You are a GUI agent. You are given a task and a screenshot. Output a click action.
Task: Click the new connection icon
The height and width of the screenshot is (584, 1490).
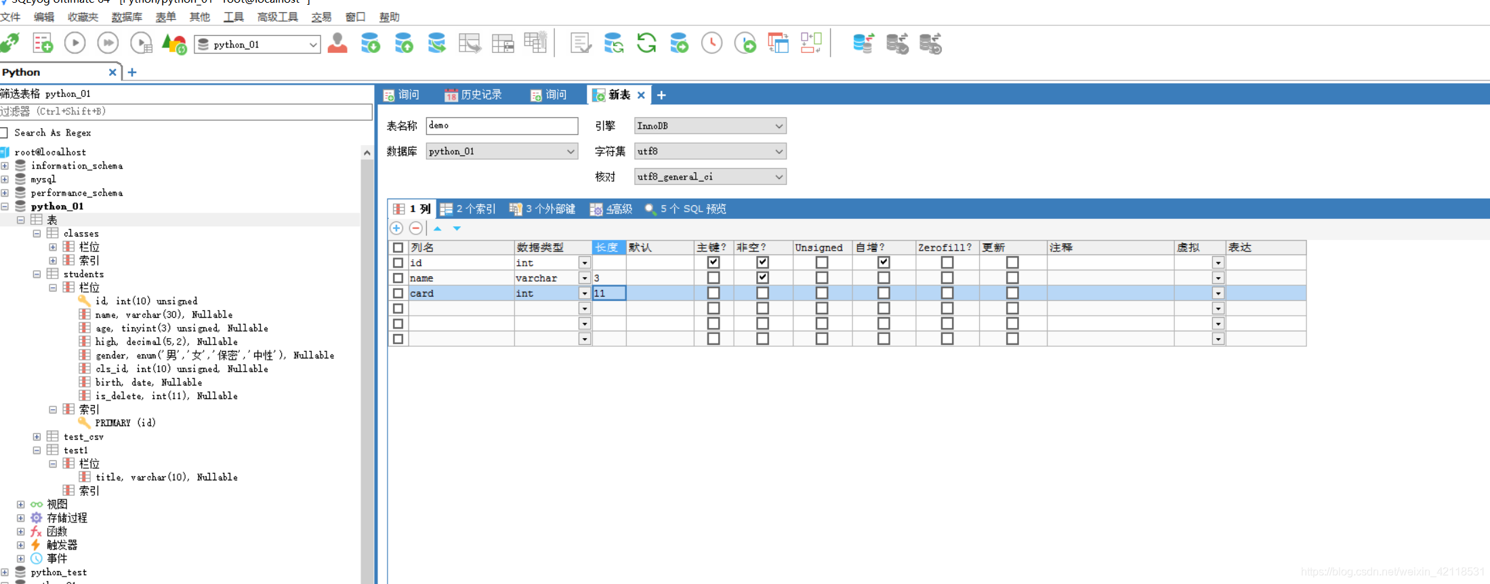pyautogui.click(x=9, y=43)
